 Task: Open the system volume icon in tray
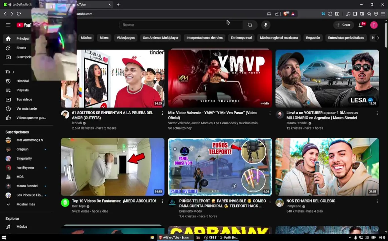367,238
